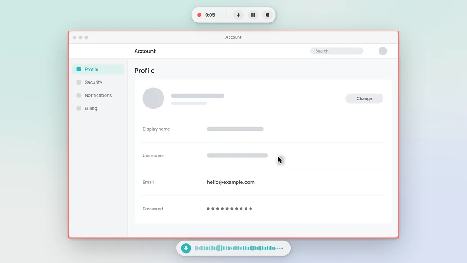Click the Notifications sidebar icon square
The height and width of the screenshot is (263, 467).
click(79, 95)
